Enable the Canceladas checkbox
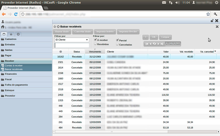The width and height of the screenshot is (220, 136). click(x=117, y=44)
